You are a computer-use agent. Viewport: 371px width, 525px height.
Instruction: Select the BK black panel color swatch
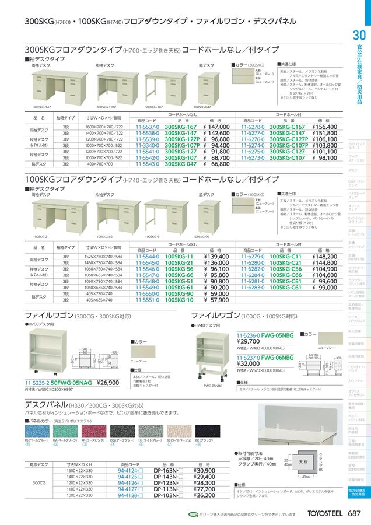point(208,431)
